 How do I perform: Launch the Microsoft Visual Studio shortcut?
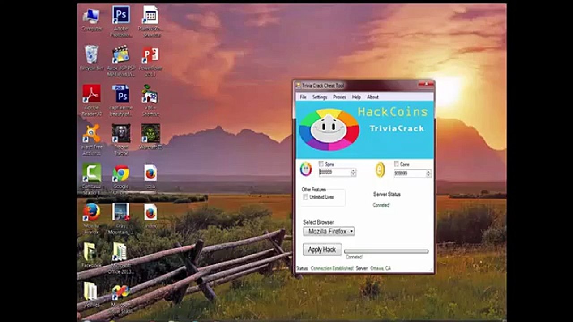(121, 291)
